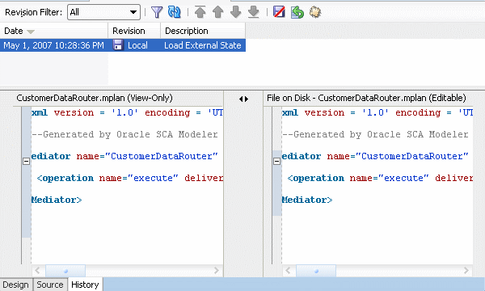Viewport: 485px width, 291px height.
Task: Go to last difference arrow
Action: click(254, 12)
